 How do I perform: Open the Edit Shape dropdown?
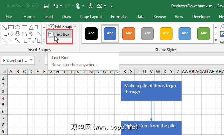pyautogui.click(x=62, y=26)
